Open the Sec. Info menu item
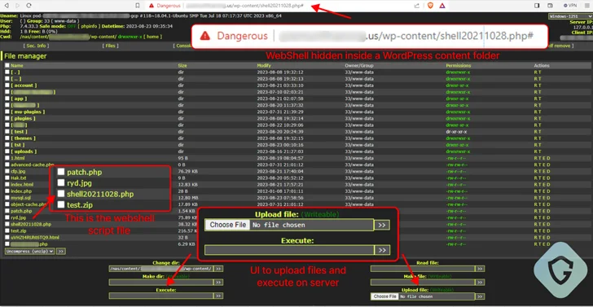The width and height of the screenshot is (593, 307). click(x=36, y=46)
